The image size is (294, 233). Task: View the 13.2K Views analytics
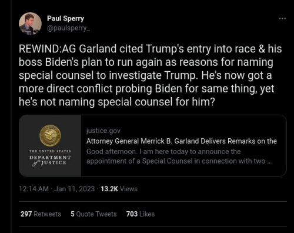119,189
